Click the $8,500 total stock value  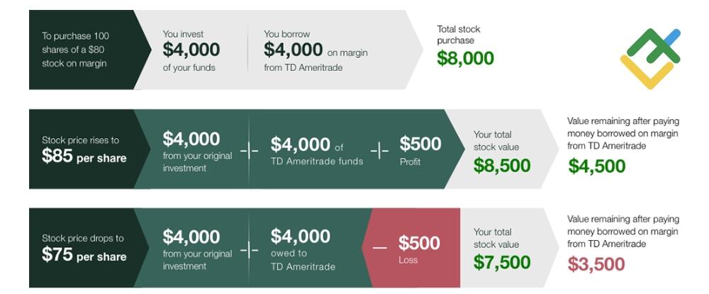click(502, 165)
